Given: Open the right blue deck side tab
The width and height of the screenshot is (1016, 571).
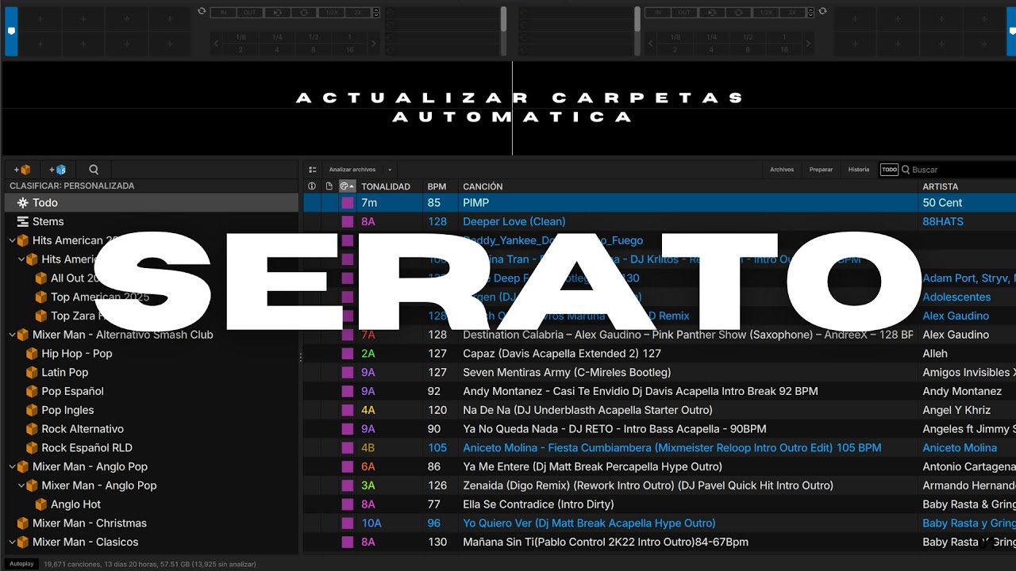Looking at the screenshot, I should [x=1010, y=30].
